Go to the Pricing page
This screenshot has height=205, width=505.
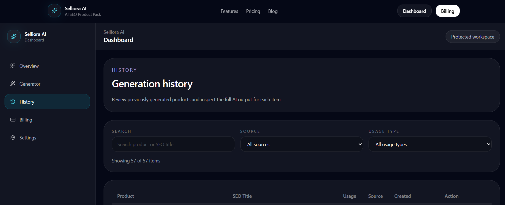[x=253, y=11]
